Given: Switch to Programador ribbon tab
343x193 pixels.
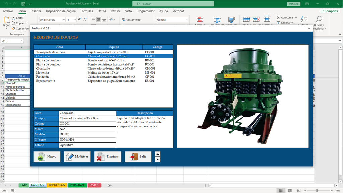Looking at the screenshot, I should click(145, 11).
